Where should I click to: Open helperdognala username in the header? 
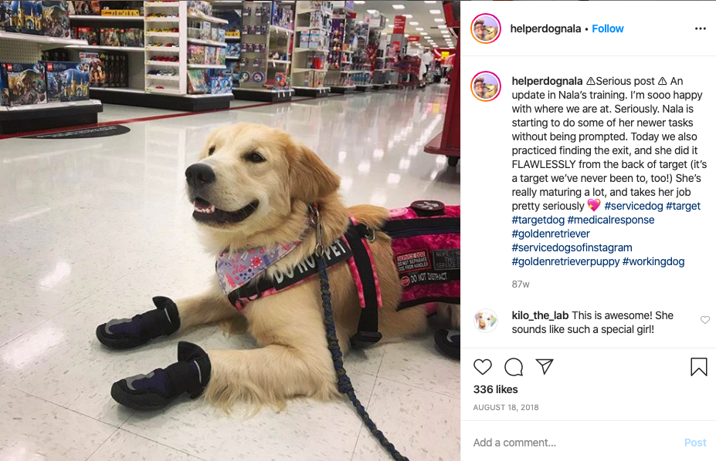(545, 29)
